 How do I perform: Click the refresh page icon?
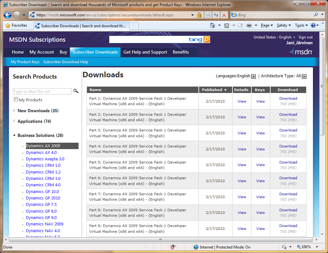tap(216, 15)
